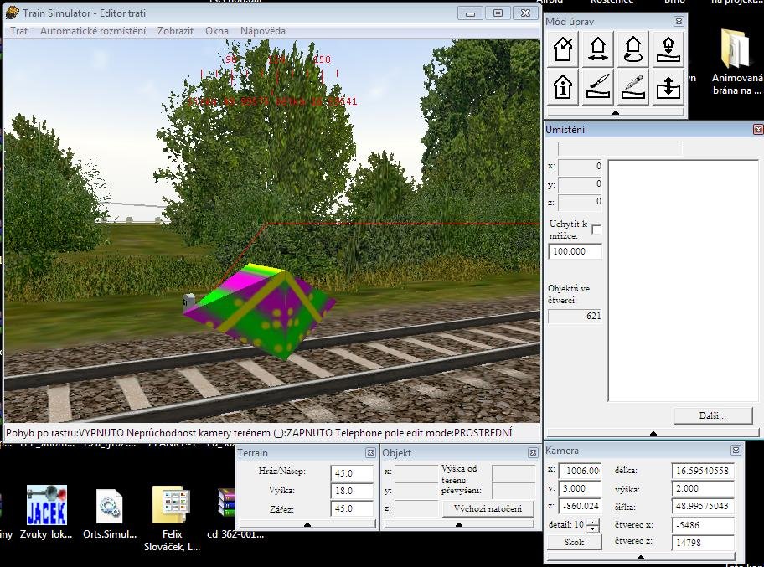The width and height of the screenshot is (764, 567).
Task: Click the Objektů ve čtverci value 621
Action: (x=575, y=316)
